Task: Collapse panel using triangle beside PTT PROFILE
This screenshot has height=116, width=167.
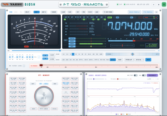Action: [x=156, y=12]
